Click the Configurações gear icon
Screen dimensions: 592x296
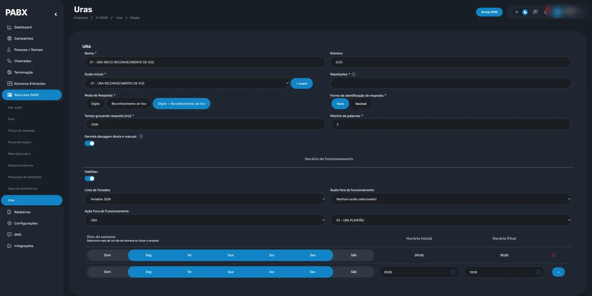pos(9,223)
